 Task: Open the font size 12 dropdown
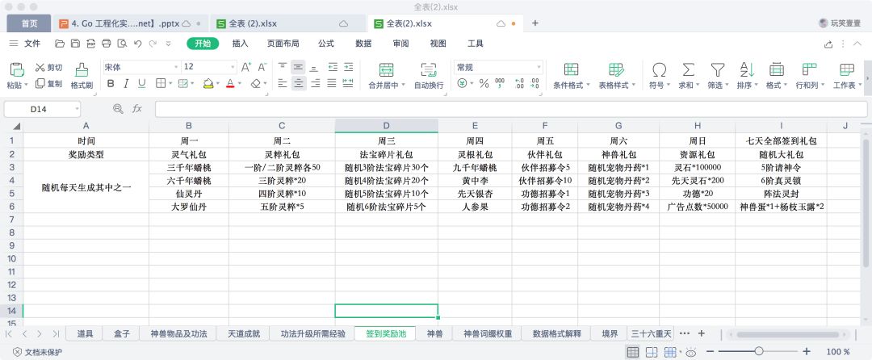coord(233,67)
